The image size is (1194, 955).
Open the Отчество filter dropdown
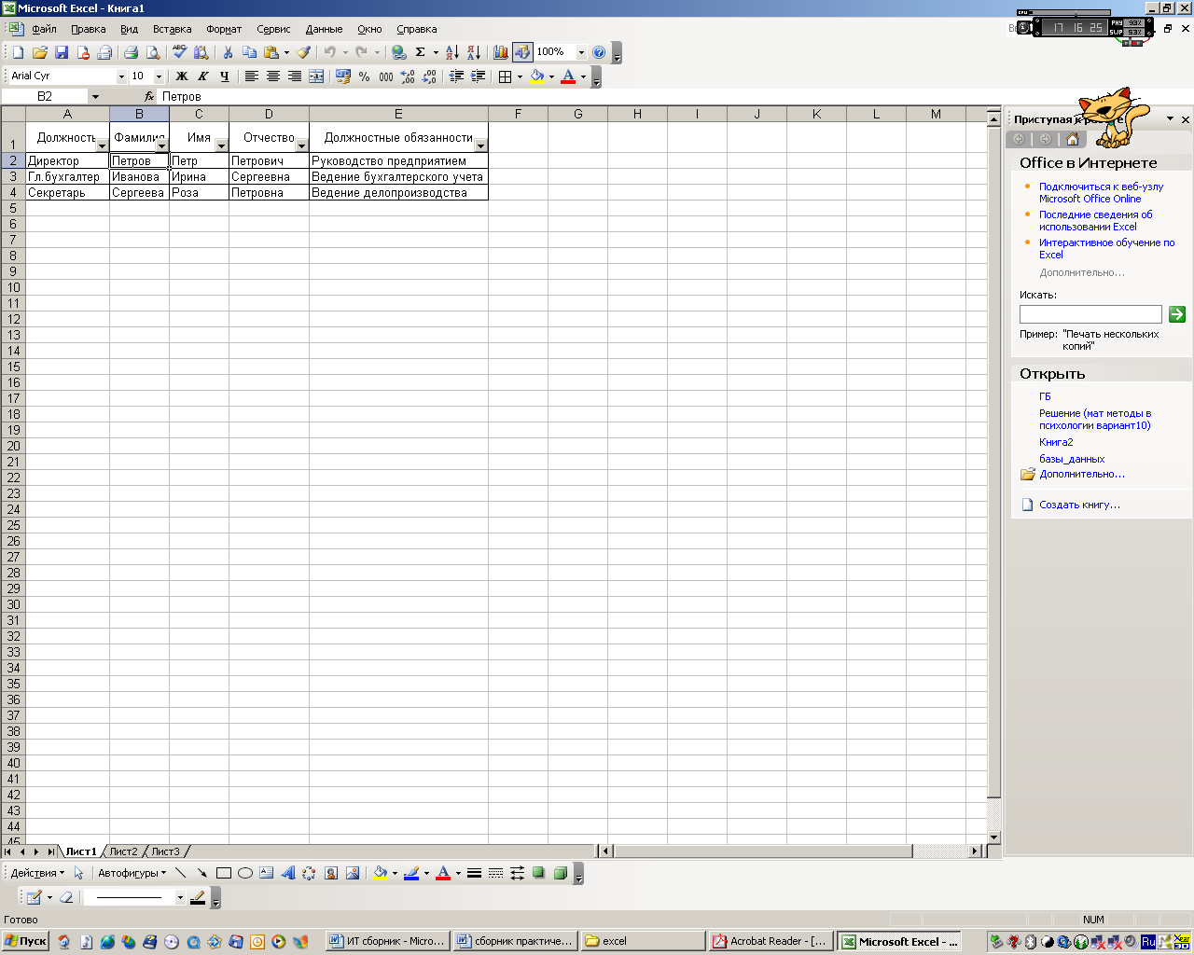coord(302,145)
